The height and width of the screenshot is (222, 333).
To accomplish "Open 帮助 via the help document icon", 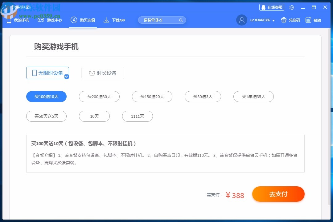I will click(308, 20).
